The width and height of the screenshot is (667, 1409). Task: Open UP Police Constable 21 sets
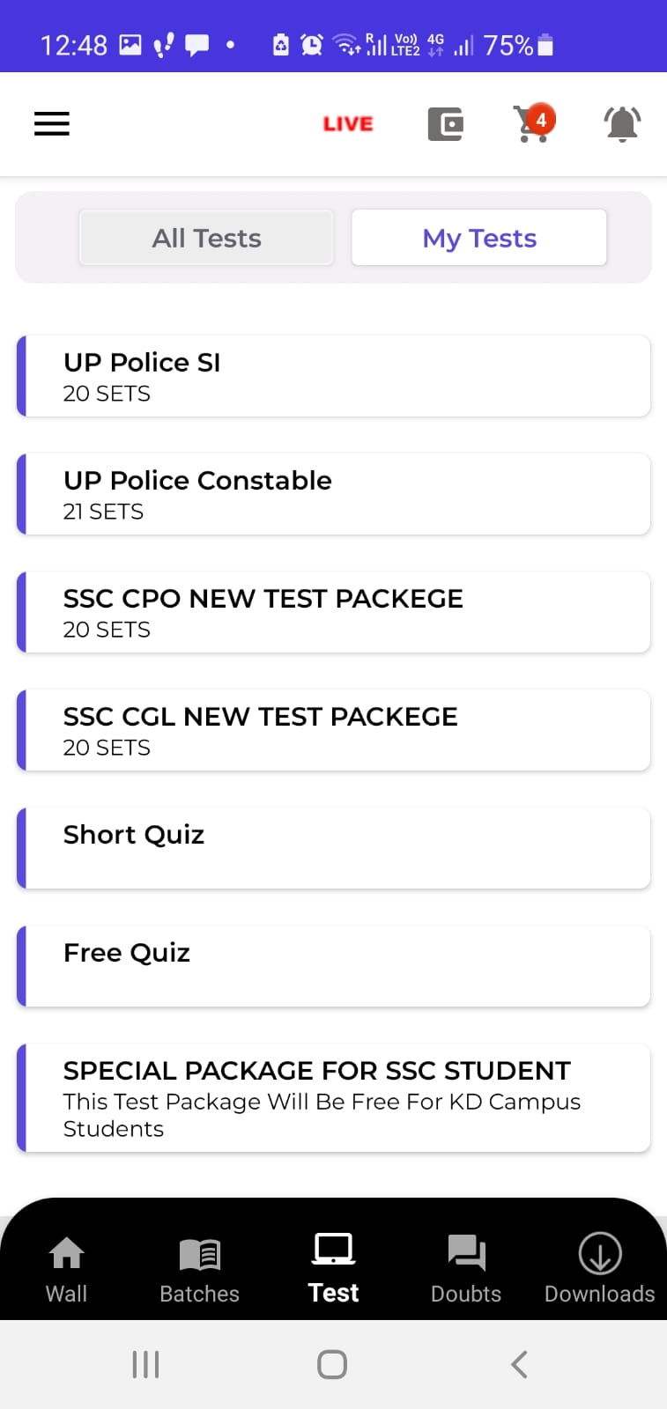click(334, 494)
